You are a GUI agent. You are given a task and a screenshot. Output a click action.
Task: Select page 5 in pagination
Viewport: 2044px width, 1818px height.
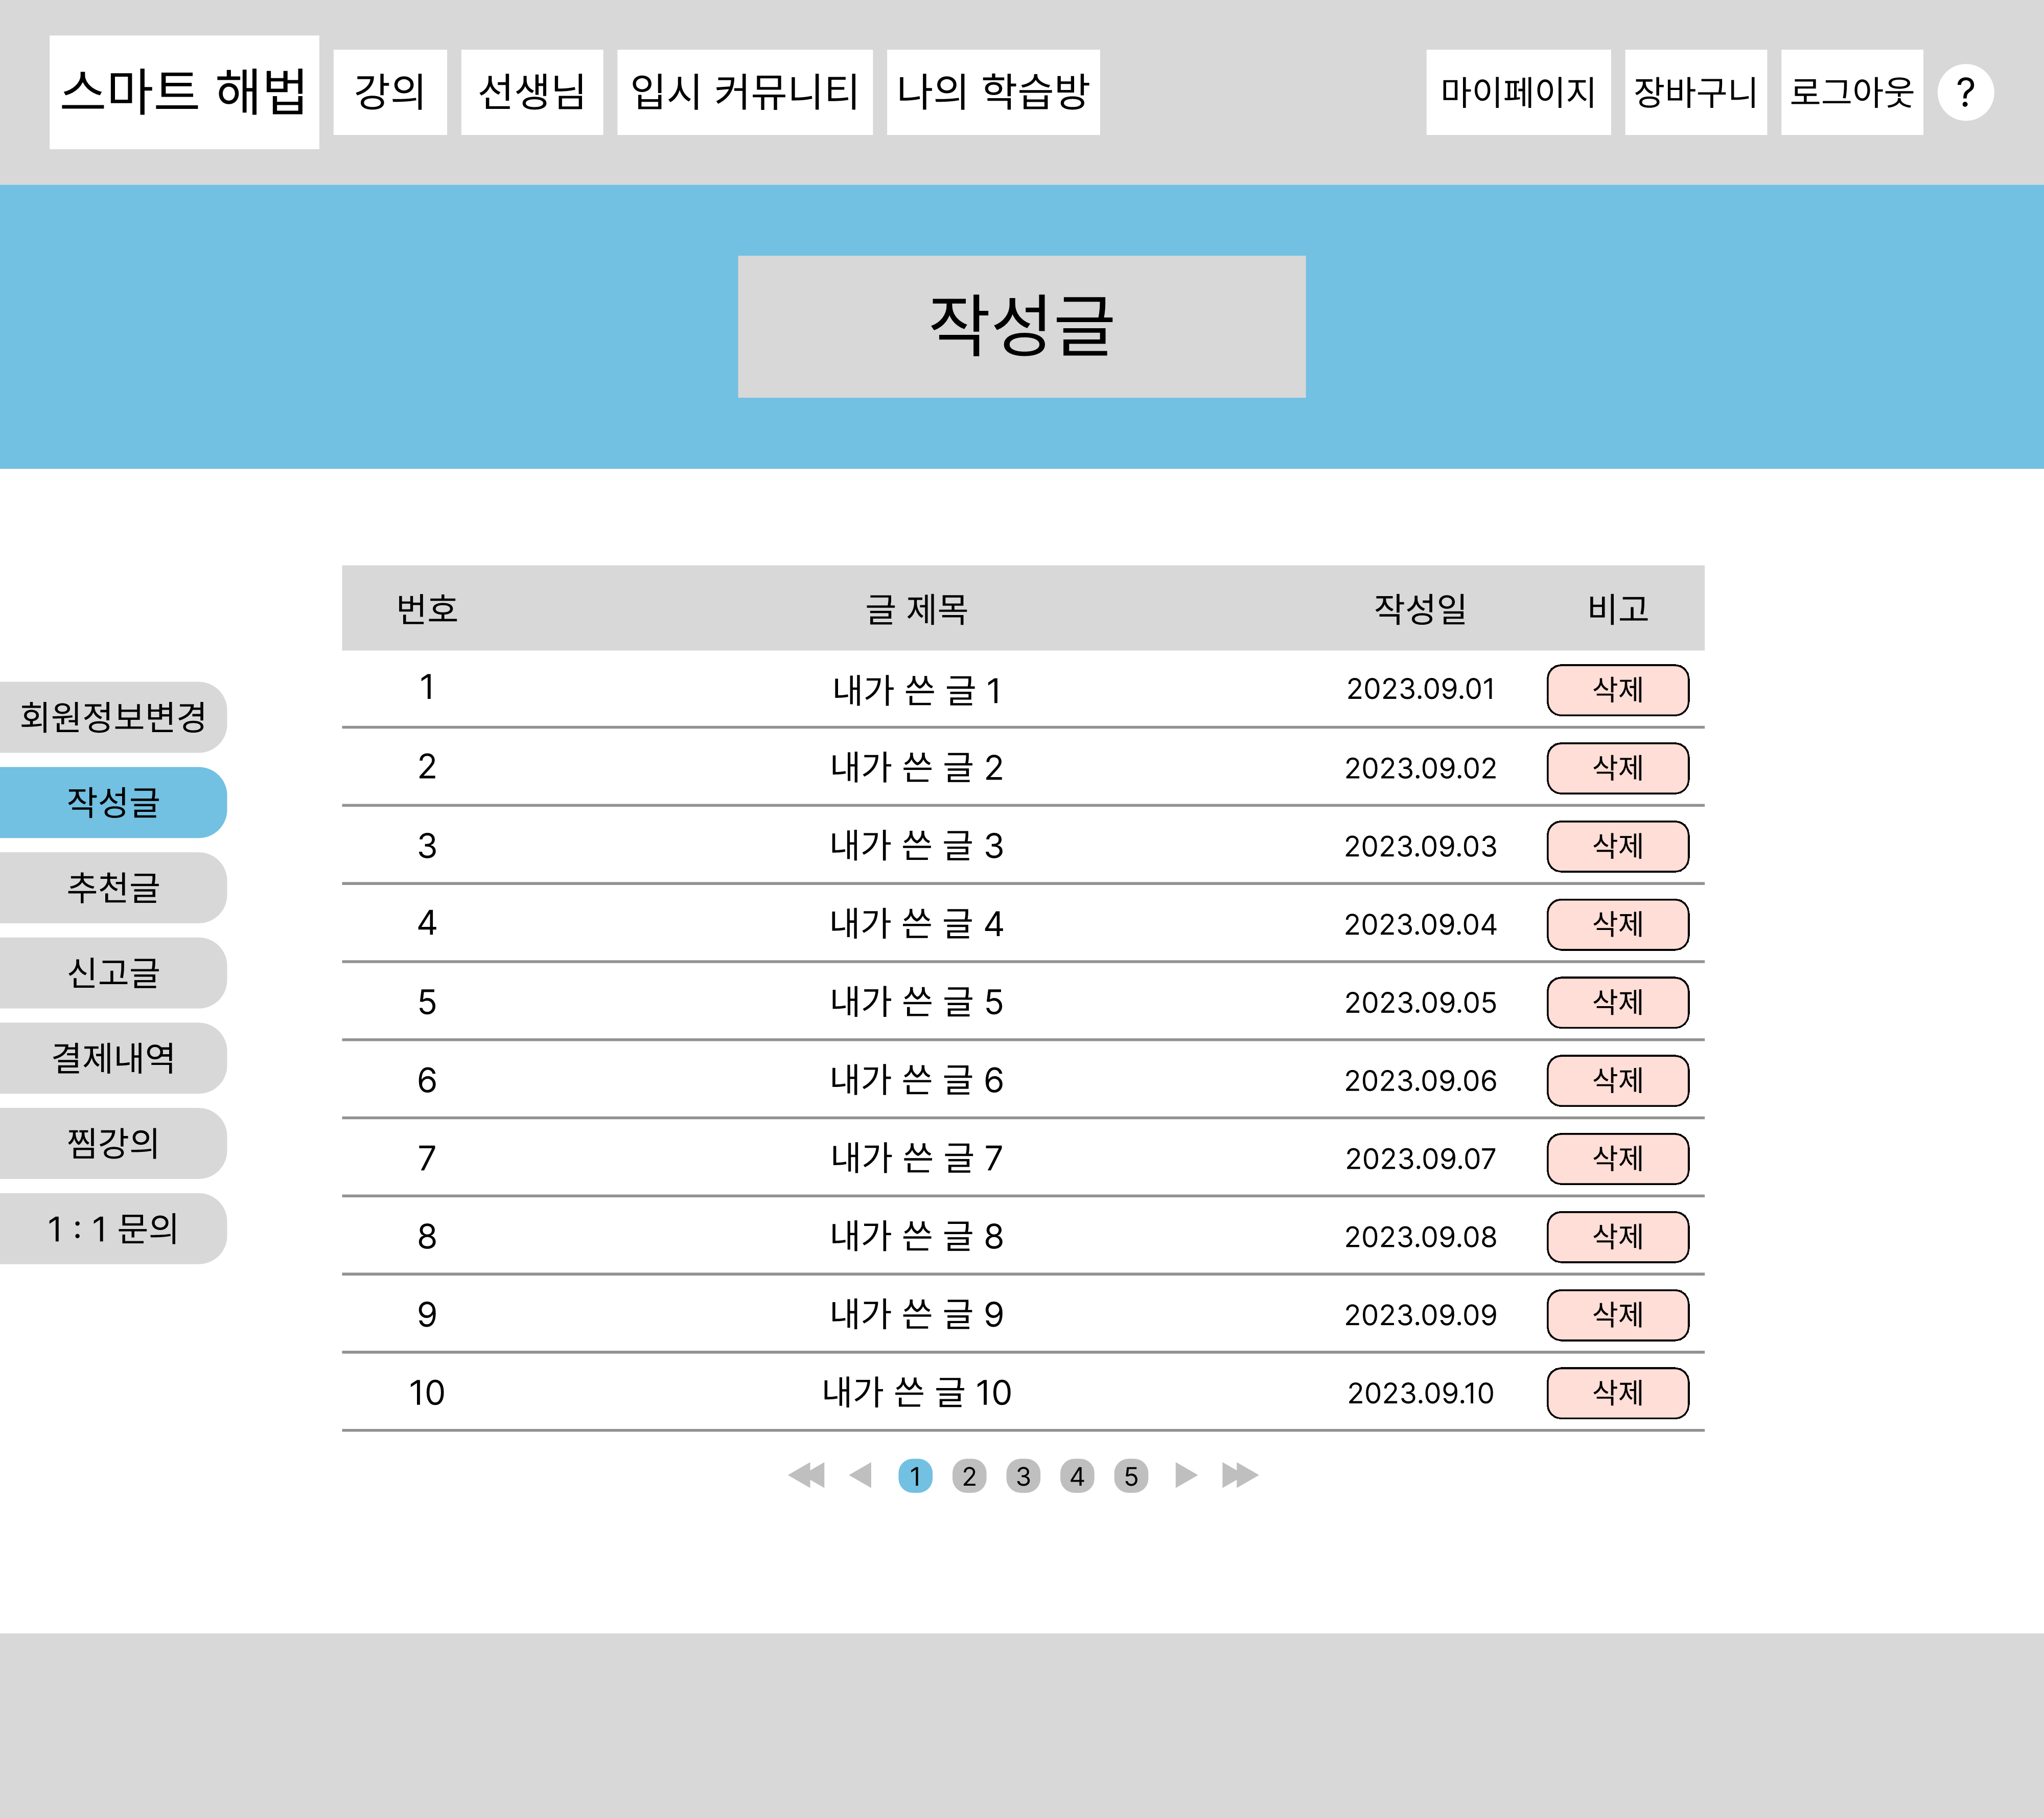click(x=1130, y=1476)
